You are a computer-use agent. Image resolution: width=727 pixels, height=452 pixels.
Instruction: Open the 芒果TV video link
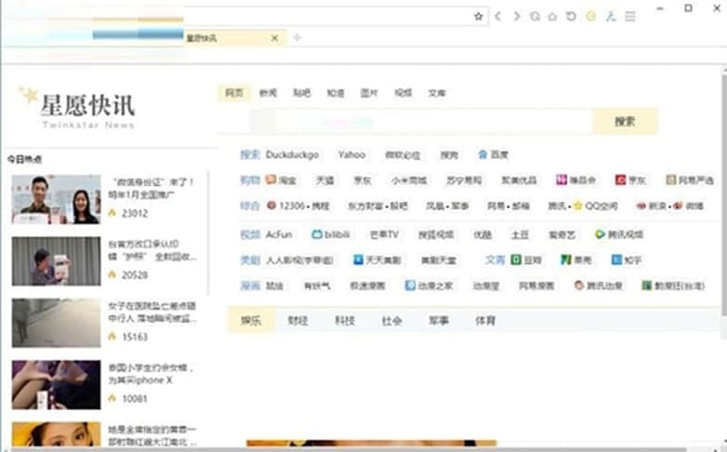tap(384, 234)
